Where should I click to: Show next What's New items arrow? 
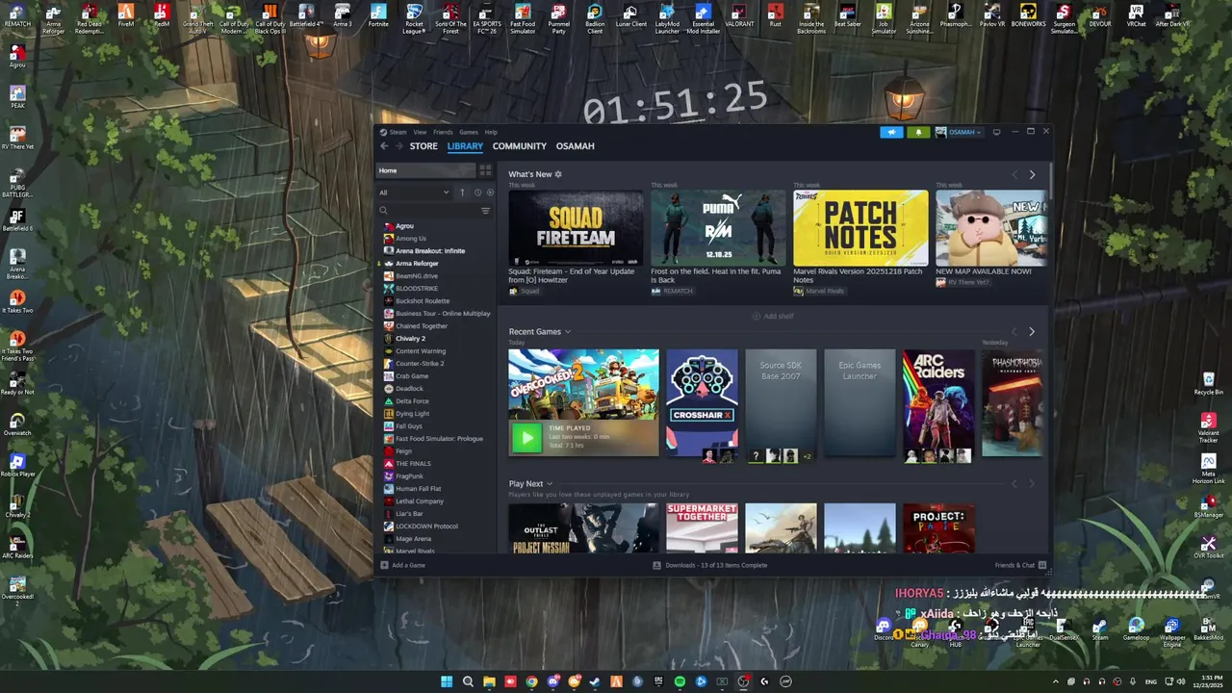(x=1032, y=174)
